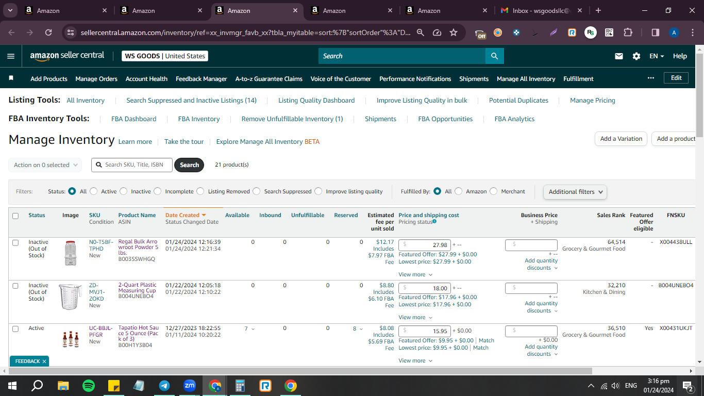Open the Seller Central settings gear

tap(636, 56)
